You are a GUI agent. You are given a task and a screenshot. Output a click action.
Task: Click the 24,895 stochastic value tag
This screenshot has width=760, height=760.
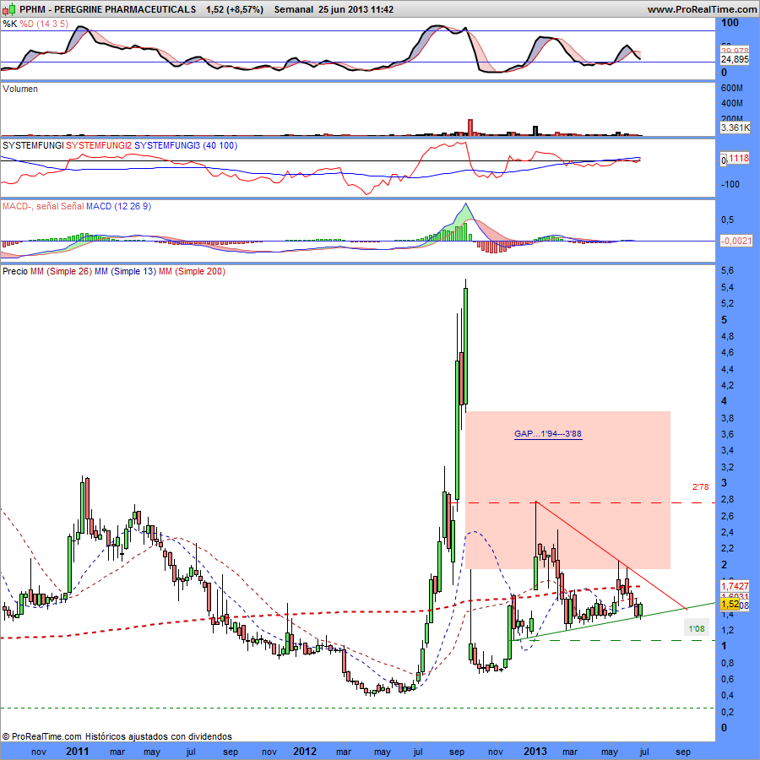[x=735, y=59]
